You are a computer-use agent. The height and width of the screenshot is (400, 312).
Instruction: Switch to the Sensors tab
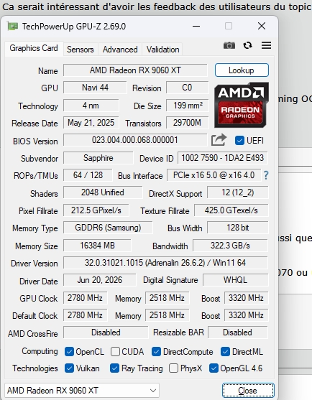pos(81,50)
